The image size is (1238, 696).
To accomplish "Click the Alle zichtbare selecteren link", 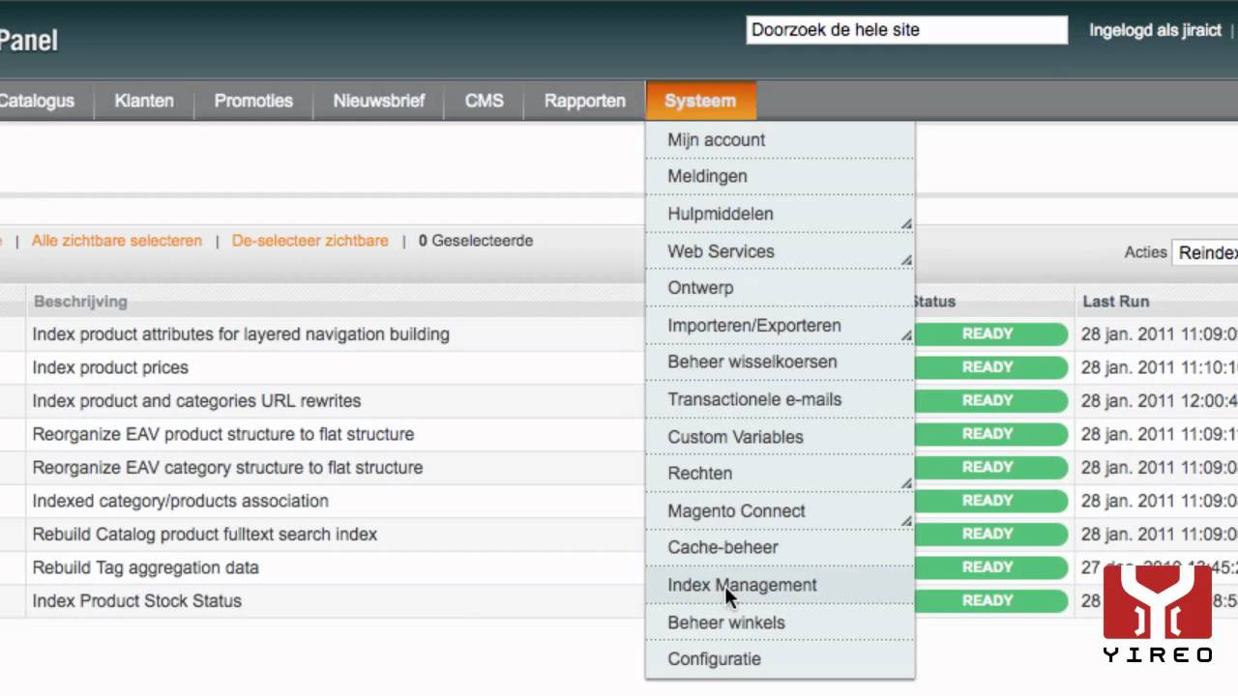I will [x=117, y=241].
